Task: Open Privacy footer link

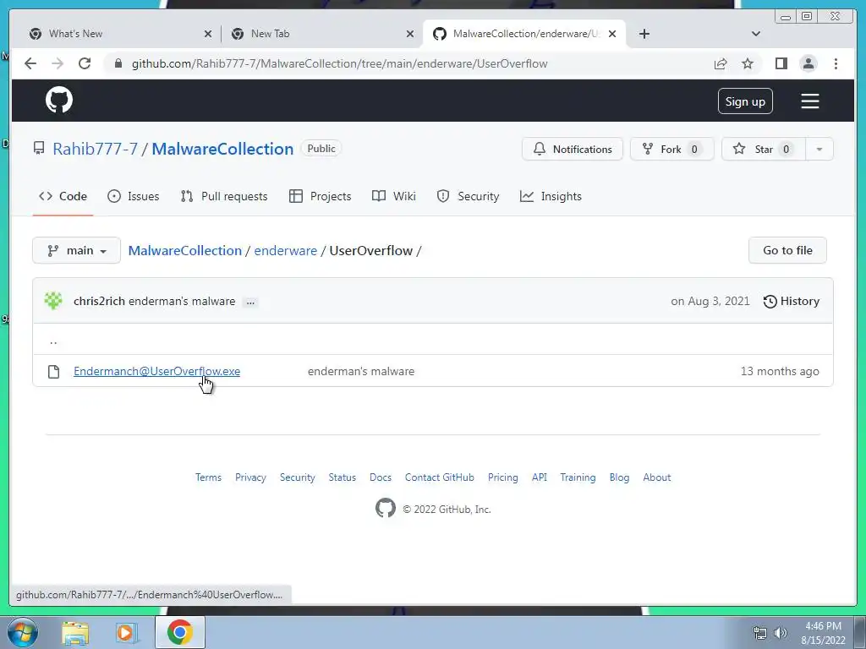Action: (x=250, y=477)
